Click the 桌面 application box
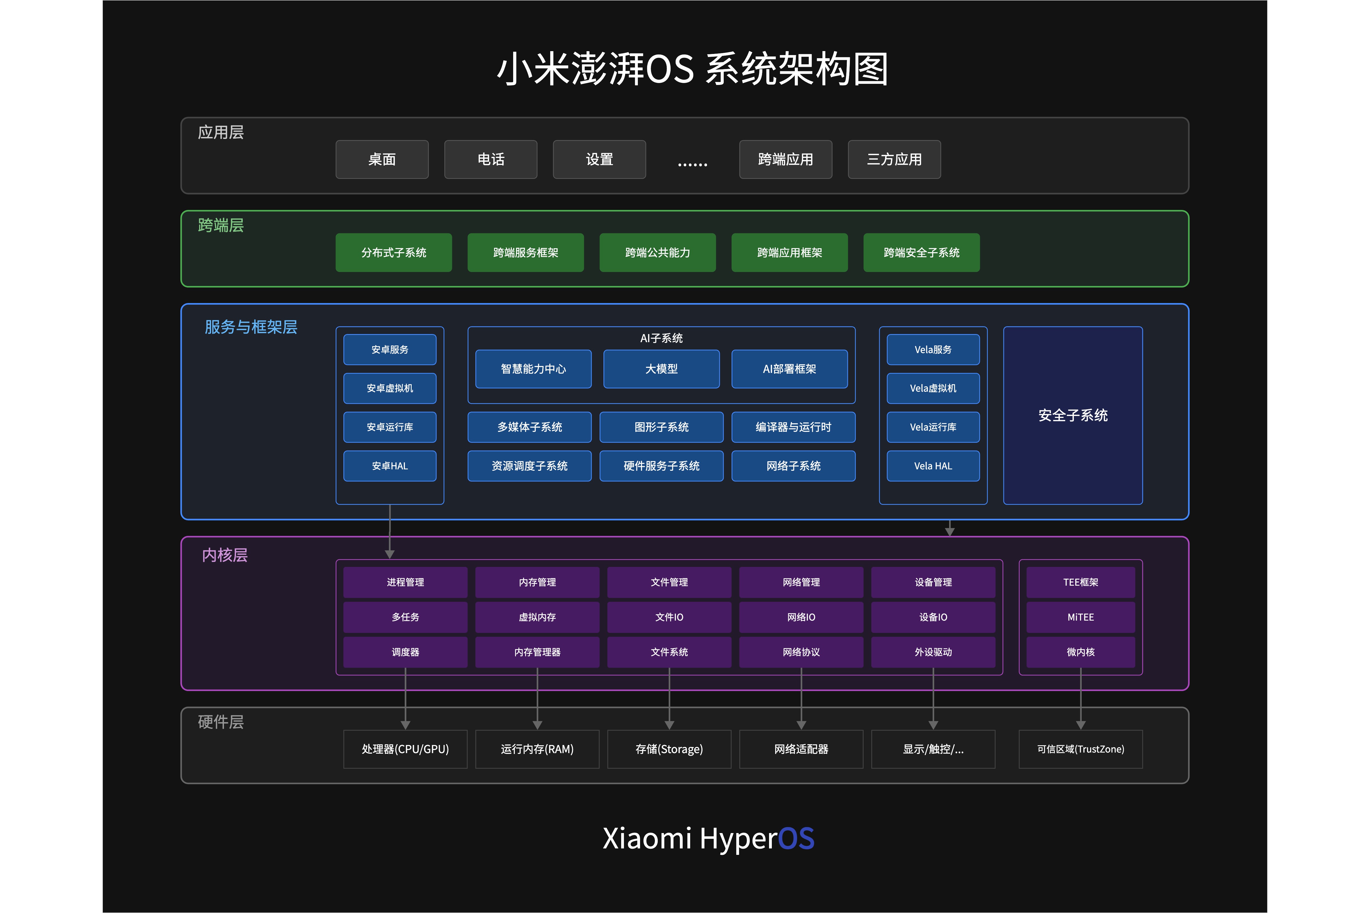 tap(381, 159)
